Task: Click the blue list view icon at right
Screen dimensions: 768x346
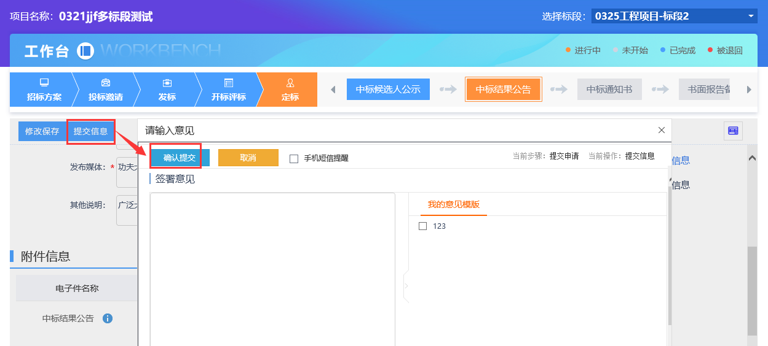Action: pos(732,131)
